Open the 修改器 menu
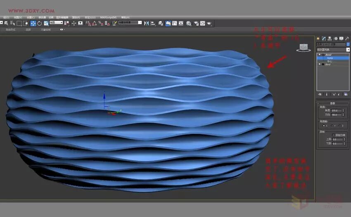Image resolution: width=351 pixels, height=217 pixels. pyautogui.click(x=42, y=17)
